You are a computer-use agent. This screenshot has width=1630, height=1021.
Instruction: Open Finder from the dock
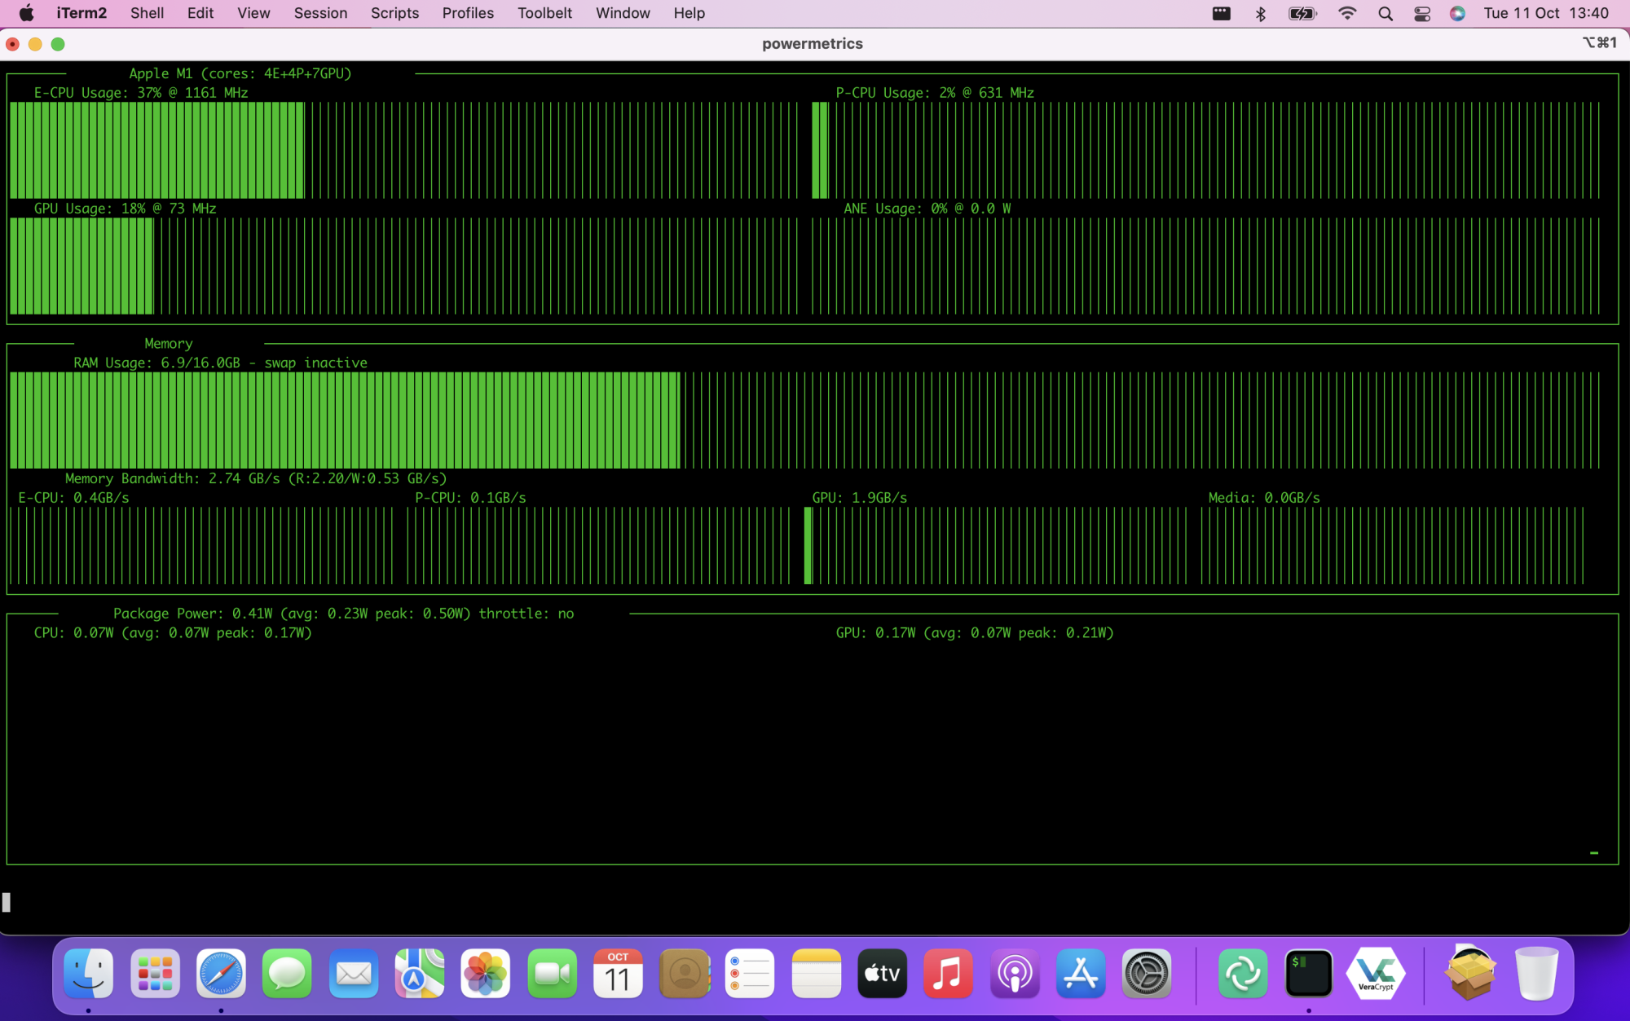coord(89,973)
